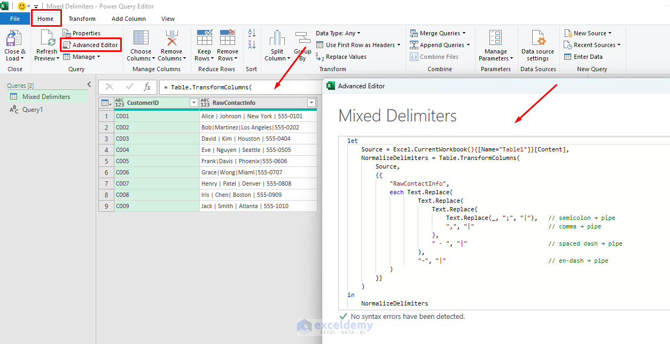Click the Remove Columns icon
This screenshot has height=344, width=670.
pyautogui.click(x=172, y=38)
